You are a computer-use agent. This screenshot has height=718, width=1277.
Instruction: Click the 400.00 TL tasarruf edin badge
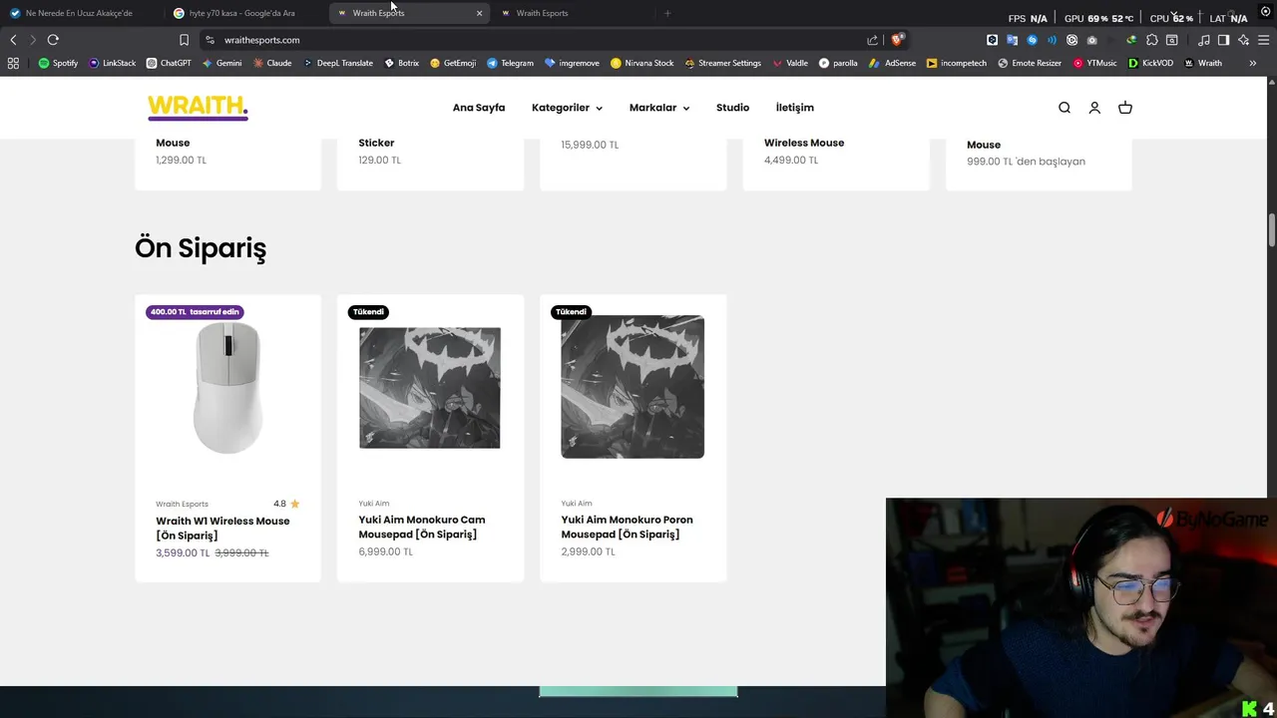196,312
